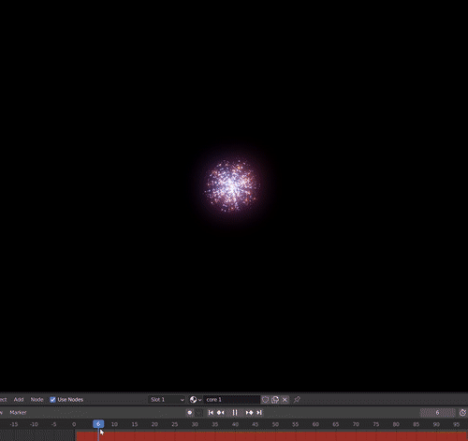Go to previous keyframe
Viewport: 468px width, 441px height.
(x=220, y=413)
